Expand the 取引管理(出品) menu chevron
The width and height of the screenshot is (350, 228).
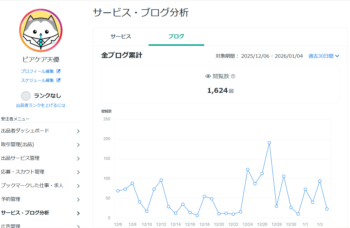pos(78,145)
